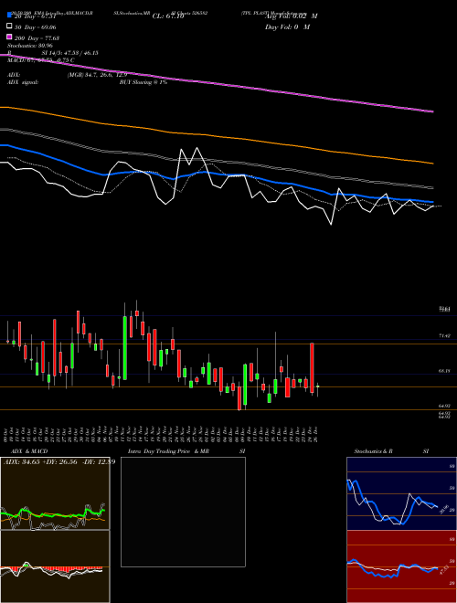Open the blue Stochastics chart panel
The image size is (457, 603).
click(x=401, y=493)
